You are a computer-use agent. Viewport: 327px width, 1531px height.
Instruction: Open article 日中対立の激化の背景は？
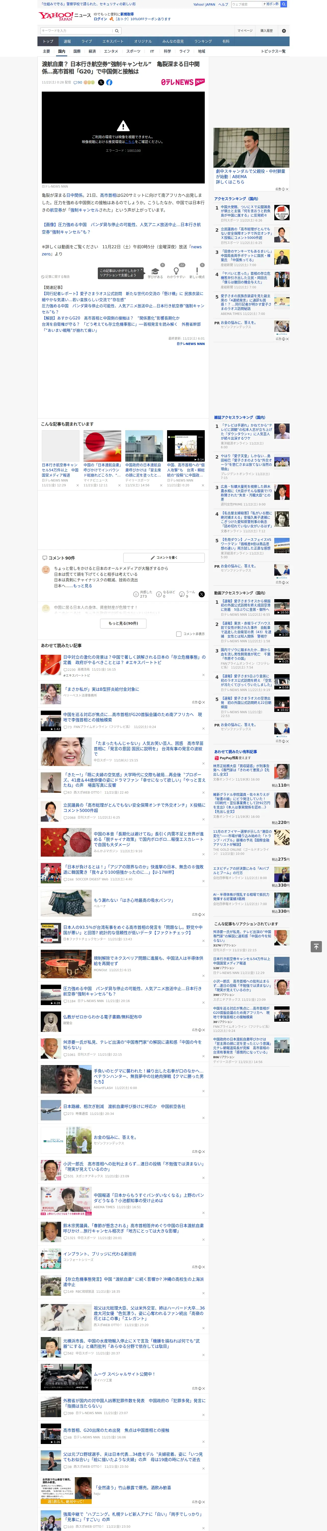click(x=134, y=660)
